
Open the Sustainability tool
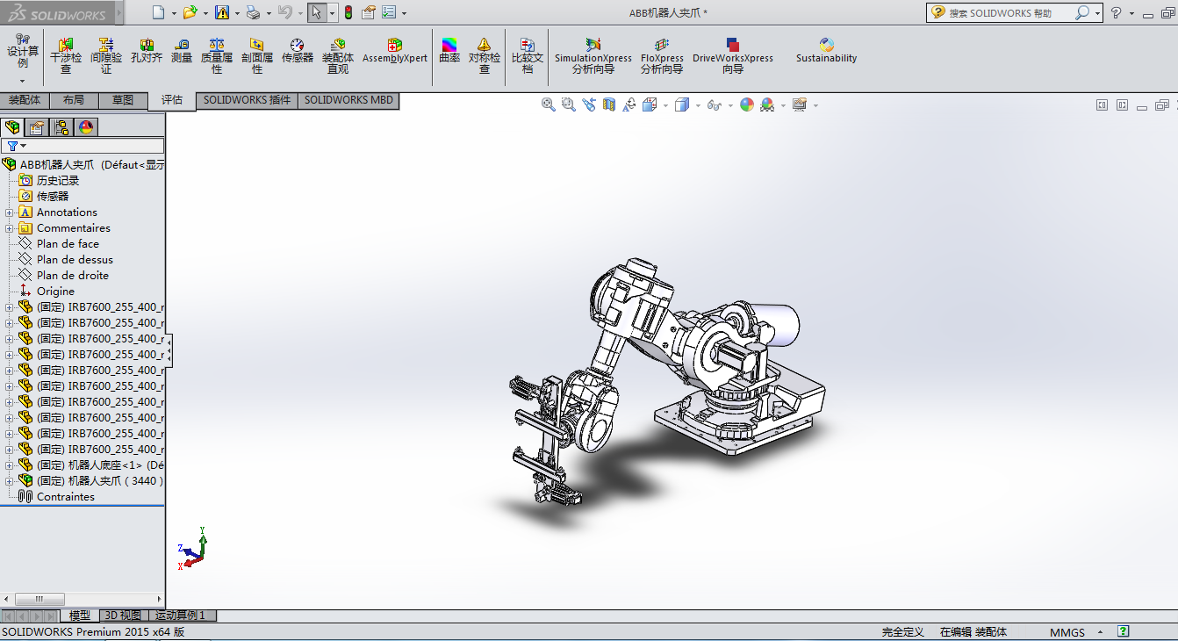(x=826, y=51)
